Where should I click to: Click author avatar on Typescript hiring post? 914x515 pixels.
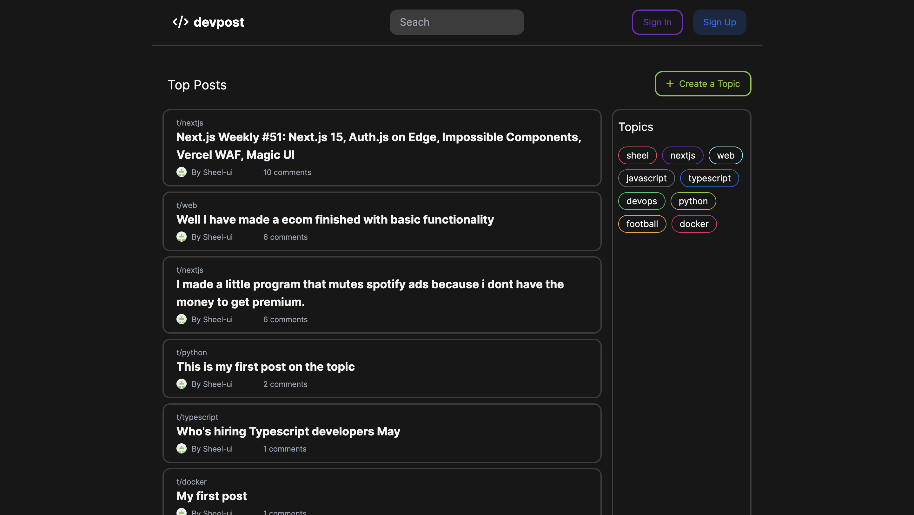[181, 449]
